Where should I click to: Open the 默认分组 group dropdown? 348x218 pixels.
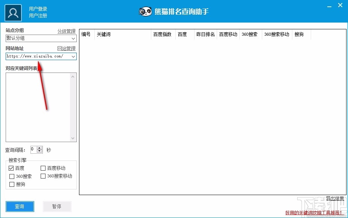click(x=73, y=38)
